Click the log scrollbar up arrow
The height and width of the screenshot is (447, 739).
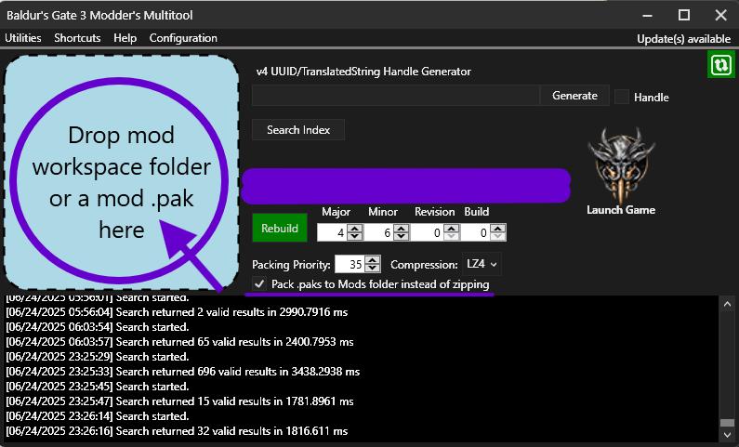[727, 304]
